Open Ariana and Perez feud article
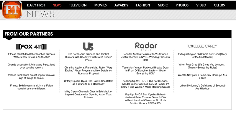The image size is (236, 114). [32, 66]
